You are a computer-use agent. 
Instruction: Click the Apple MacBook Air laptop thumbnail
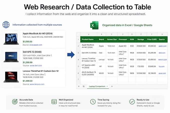tap(11, 39)
